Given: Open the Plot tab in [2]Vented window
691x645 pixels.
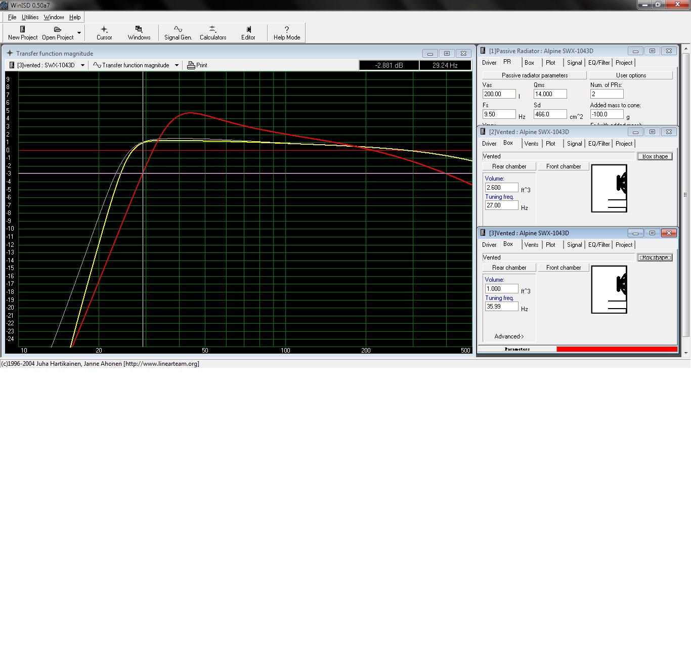Looking at the screenshot, I should pos(550,144).
